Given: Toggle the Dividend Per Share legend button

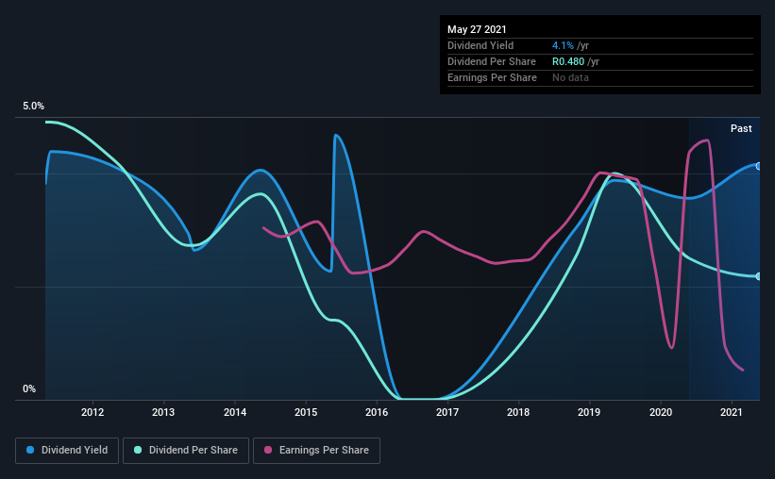Looking at the screenshot, I should (x=186, y=451).
